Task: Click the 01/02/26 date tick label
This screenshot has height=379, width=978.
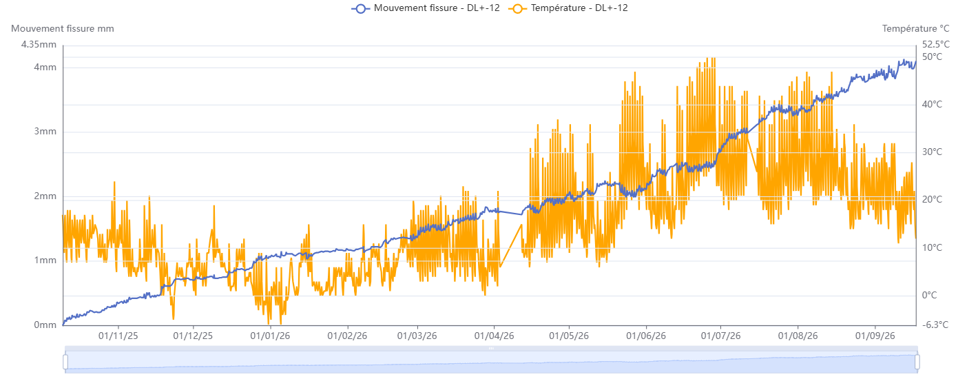Action: [347, 336]
